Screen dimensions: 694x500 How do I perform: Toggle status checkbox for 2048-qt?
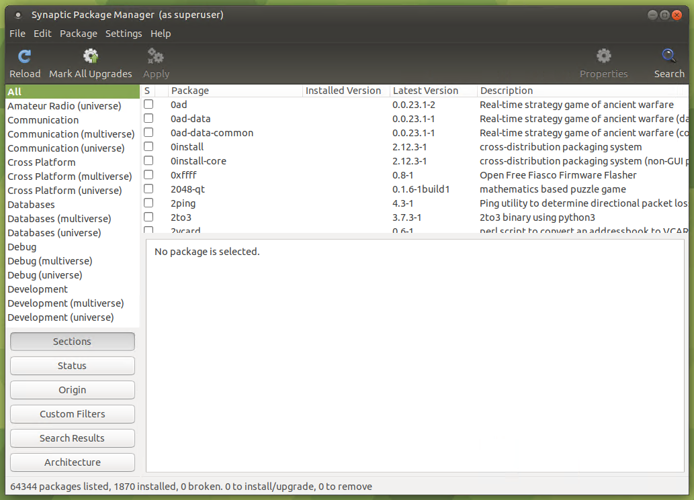click(x=148, y=189)
